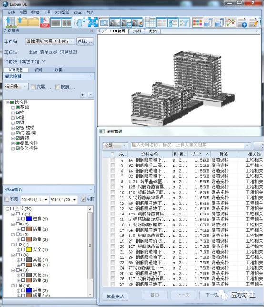
Task: Check the 全部 (39) photos checkbox
Action: (12, 209)
